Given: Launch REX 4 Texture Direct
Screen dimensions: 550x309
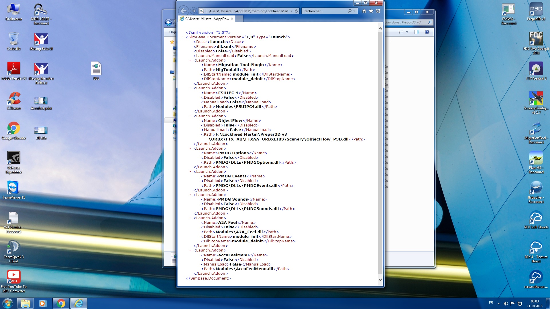Looking at the screenshot, I should pos(536,252).
